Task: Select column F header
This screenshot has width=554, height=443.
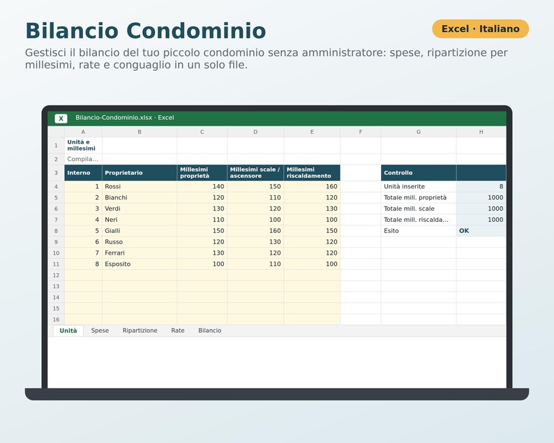Action: [x=361, y=132]
